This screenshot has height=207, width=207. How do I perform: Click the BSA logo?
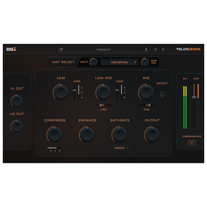pyautogui.click(x=11, y=49)
